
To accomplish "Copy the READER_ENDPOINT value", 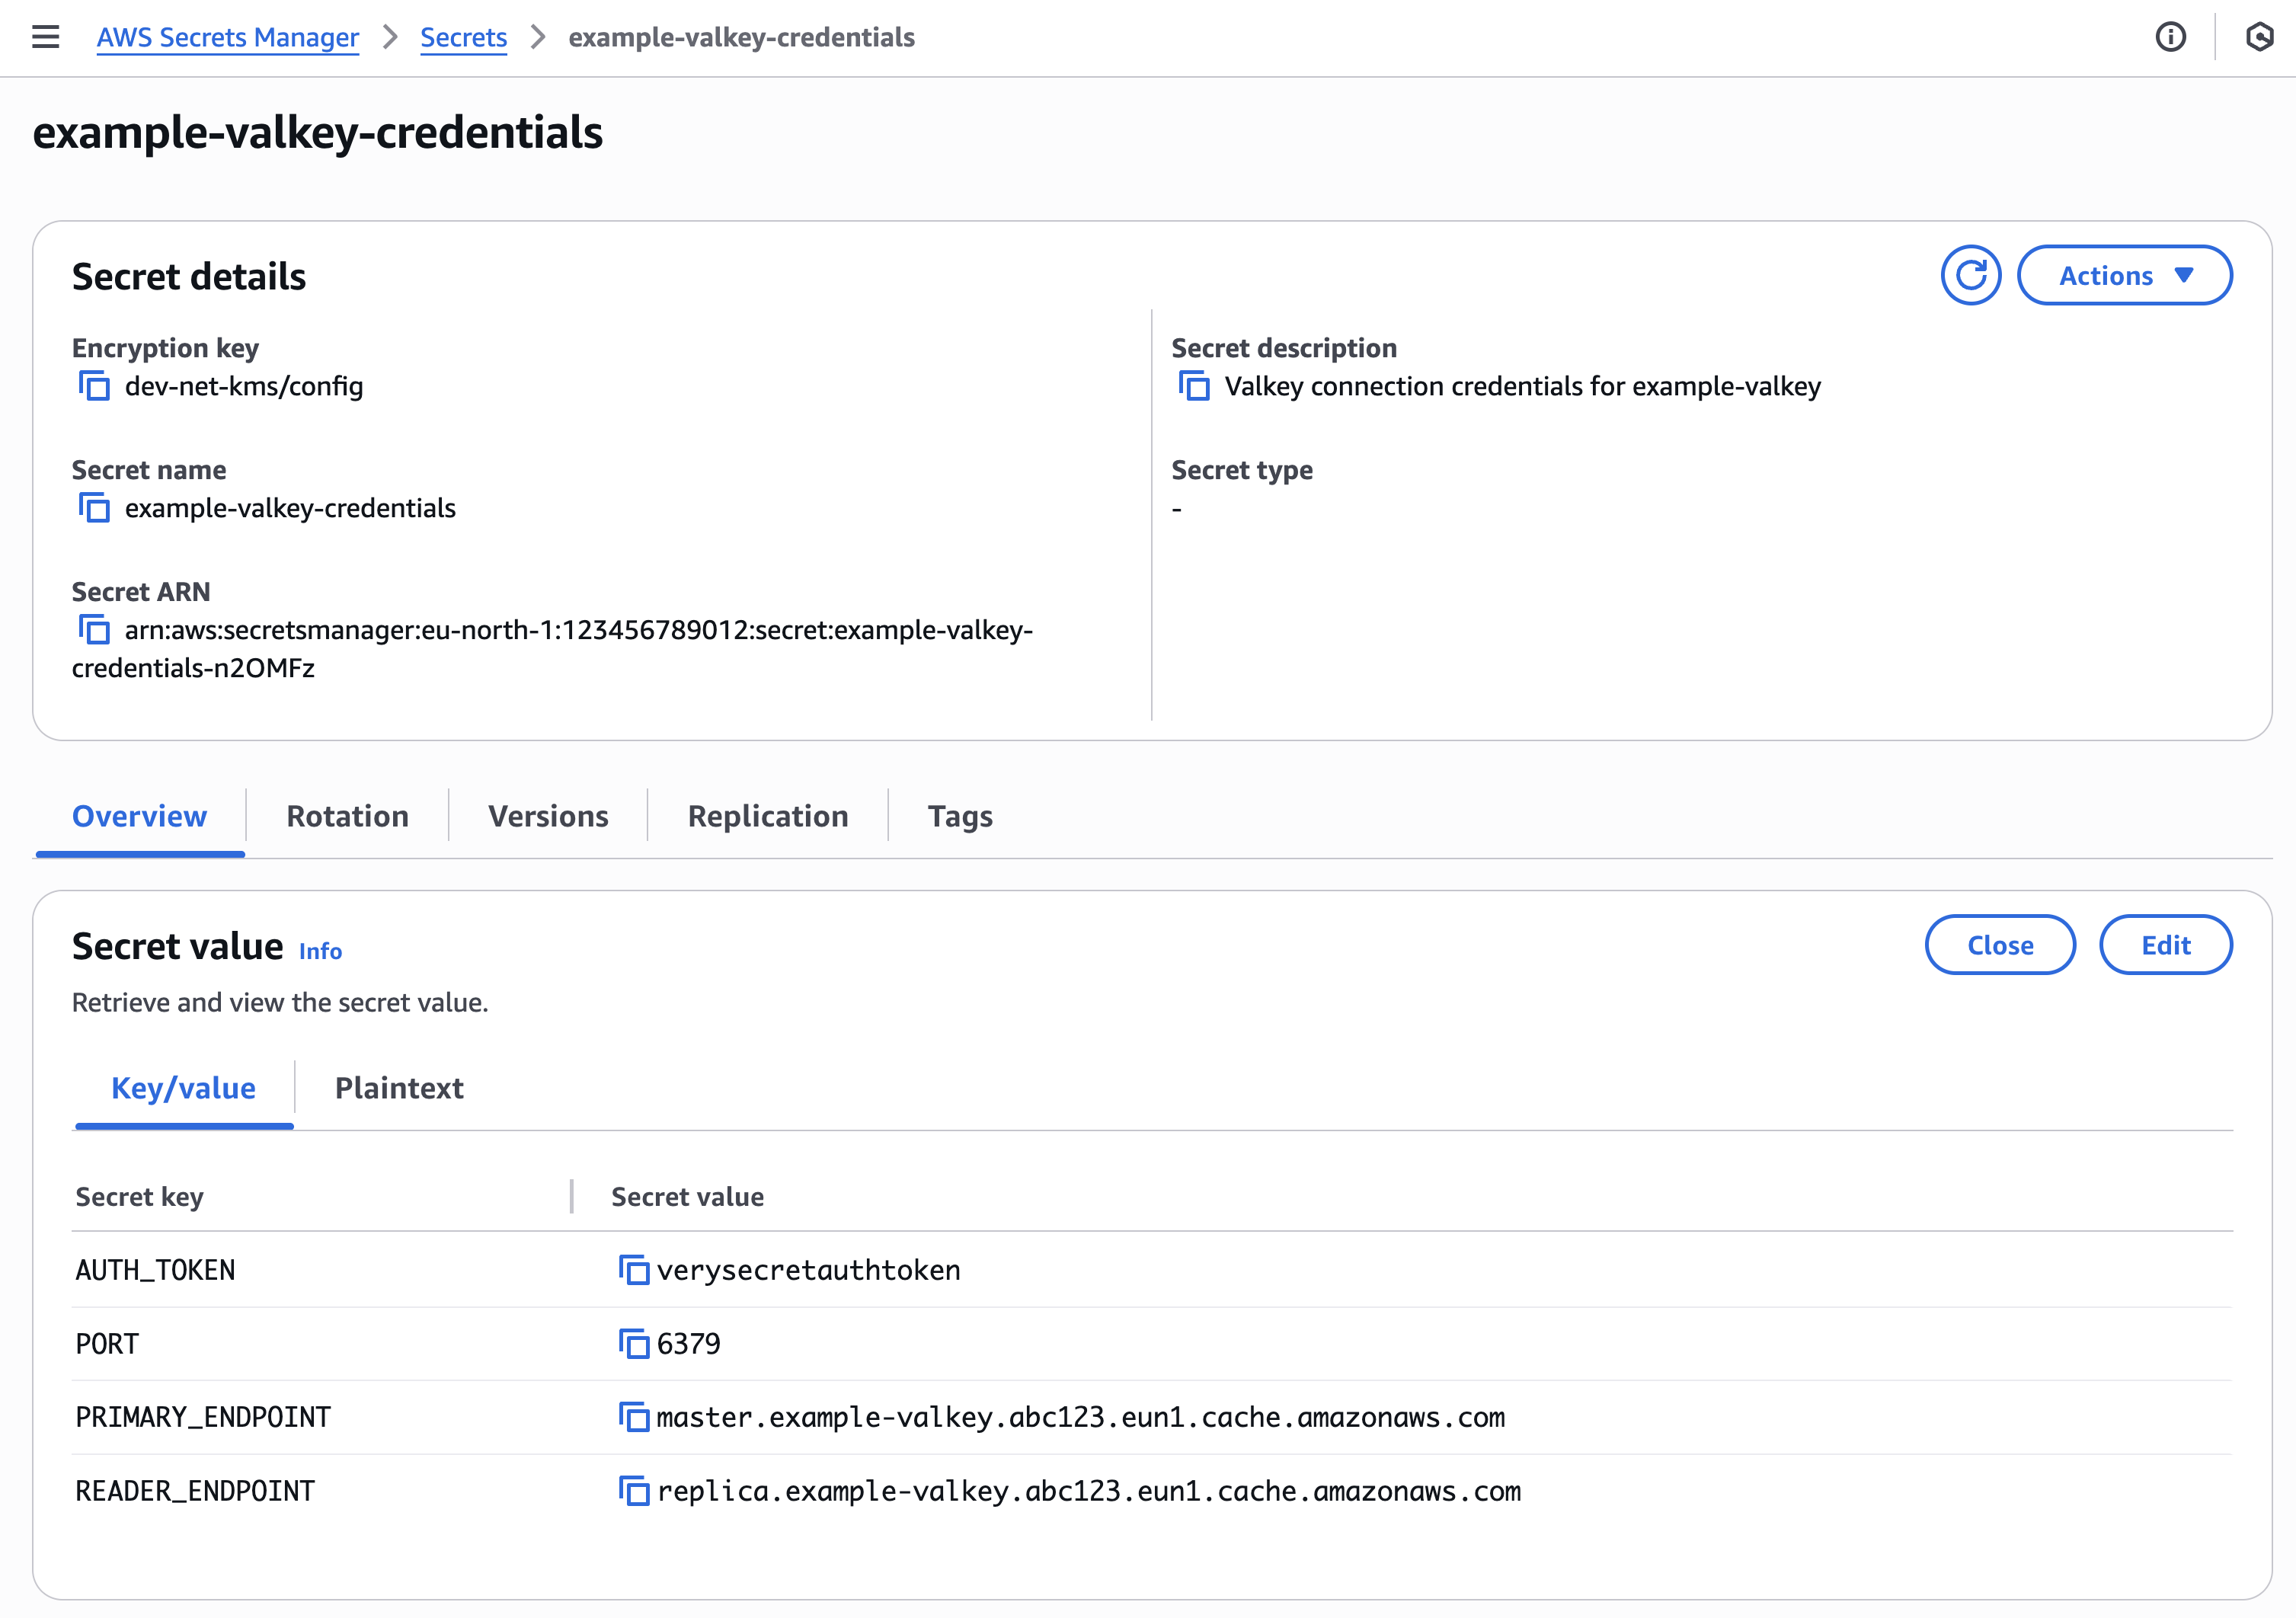I will click(634, 1491).
